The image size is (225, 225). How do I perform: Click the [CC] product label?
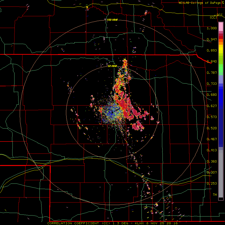(x=213, y=17)
